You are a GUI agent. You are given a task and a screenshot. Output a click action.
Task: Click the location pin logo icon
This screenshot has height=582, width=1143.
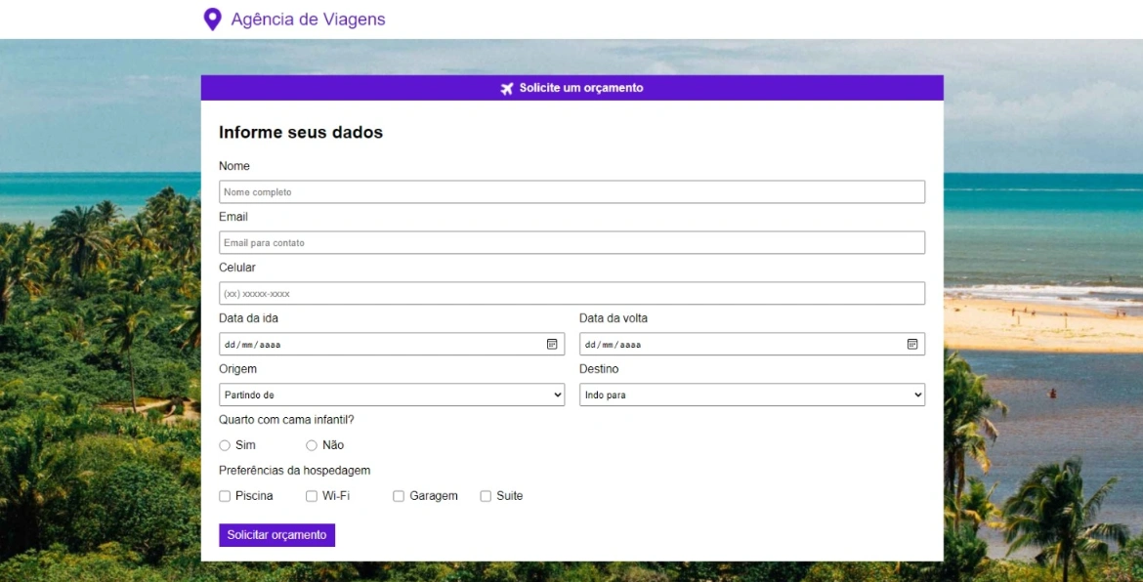point(212,20)
